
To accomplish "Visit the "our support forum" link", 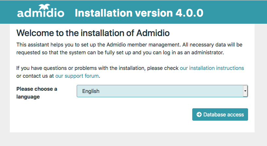I will pyautogui.click(x=77, y=76).
